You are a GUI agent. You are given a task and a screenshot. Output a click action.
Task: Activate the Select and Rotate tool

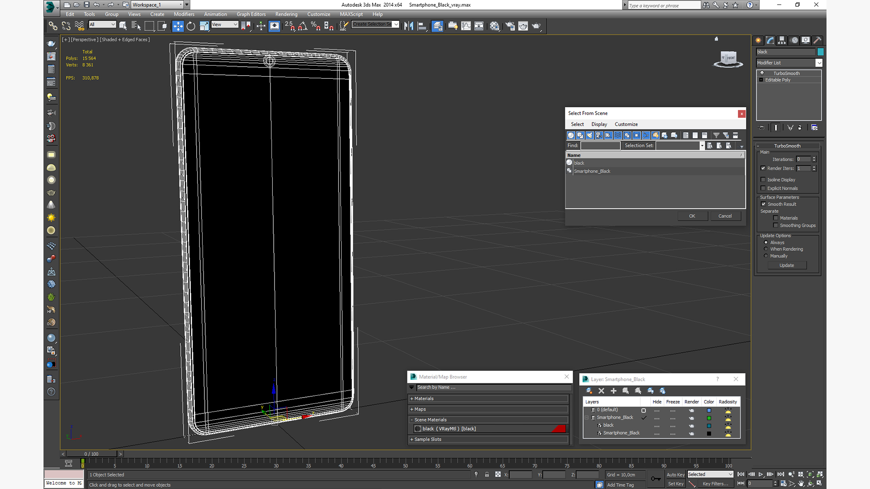(191, 26)
